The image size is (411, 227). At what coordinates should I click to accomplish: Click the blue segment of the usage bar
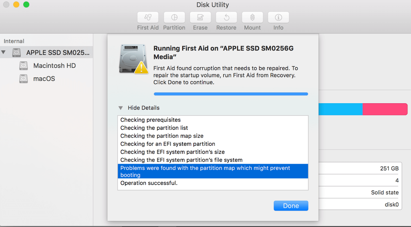(x=341, y=109)
